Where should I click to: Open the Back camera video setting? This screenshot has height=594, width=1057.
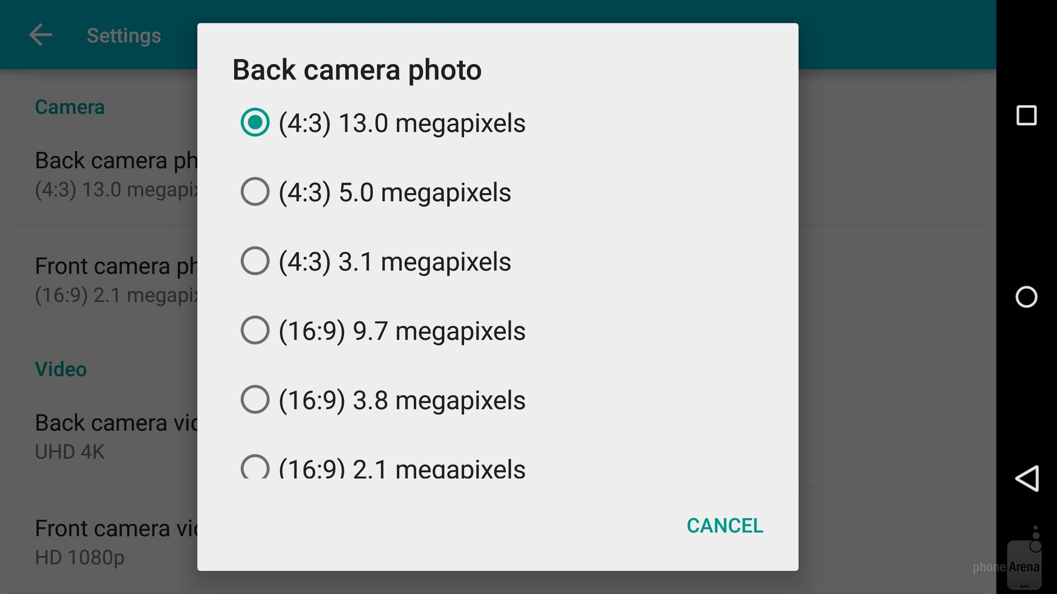pos(116,436)
